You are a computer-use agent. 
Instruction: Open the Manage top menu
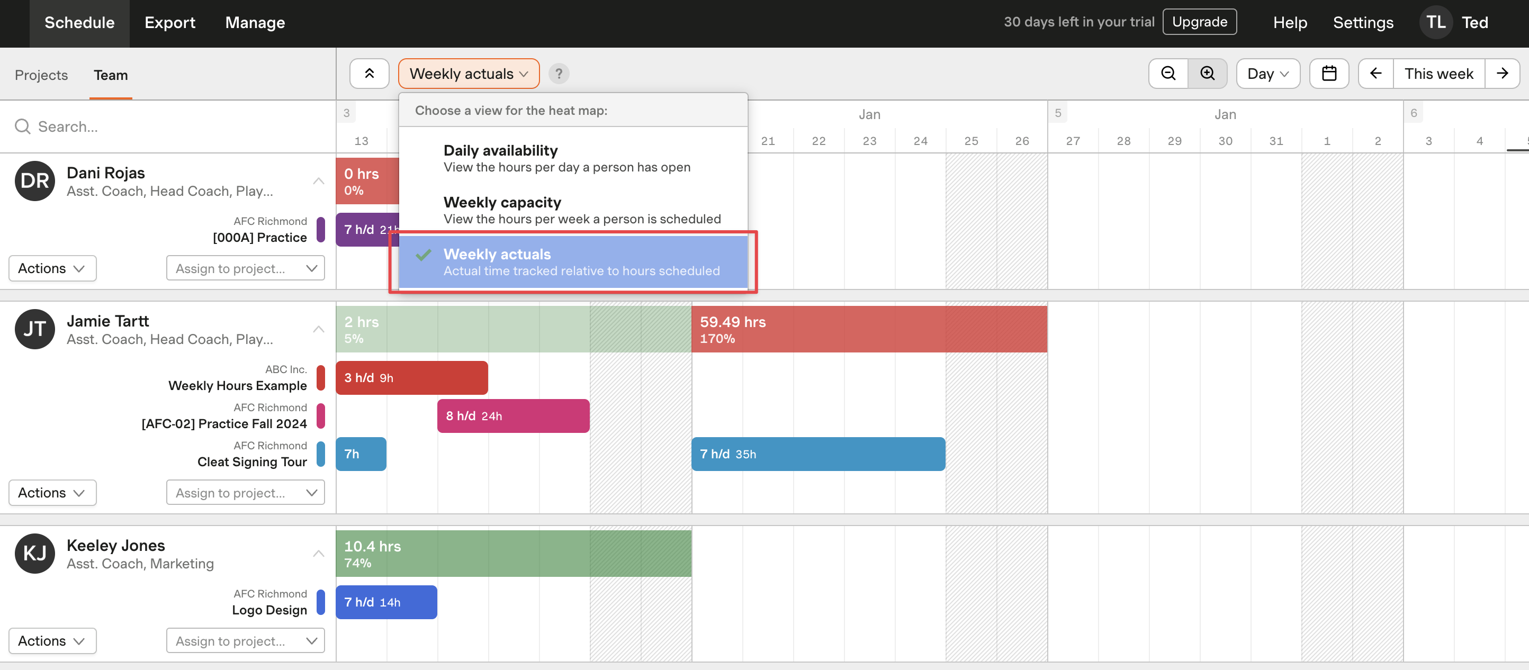coord(255,23)
